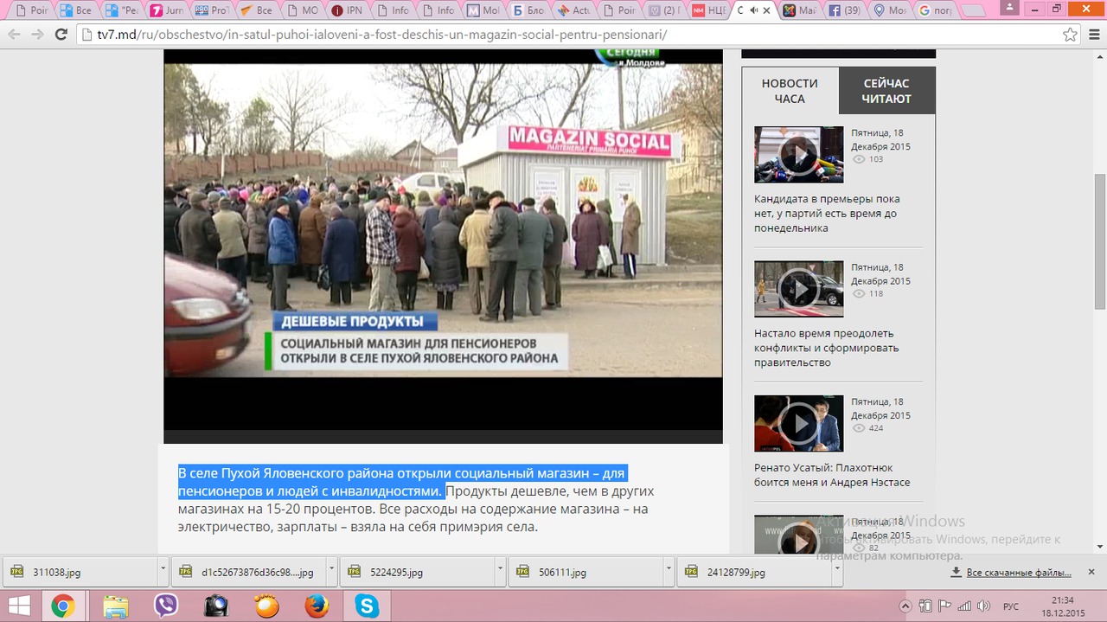Open Viber from taskbar

[165, 606]
